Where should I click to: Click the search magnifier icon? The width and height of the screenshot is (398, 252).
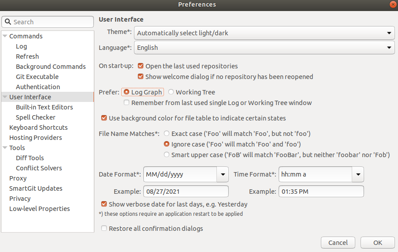coord(8,22)
